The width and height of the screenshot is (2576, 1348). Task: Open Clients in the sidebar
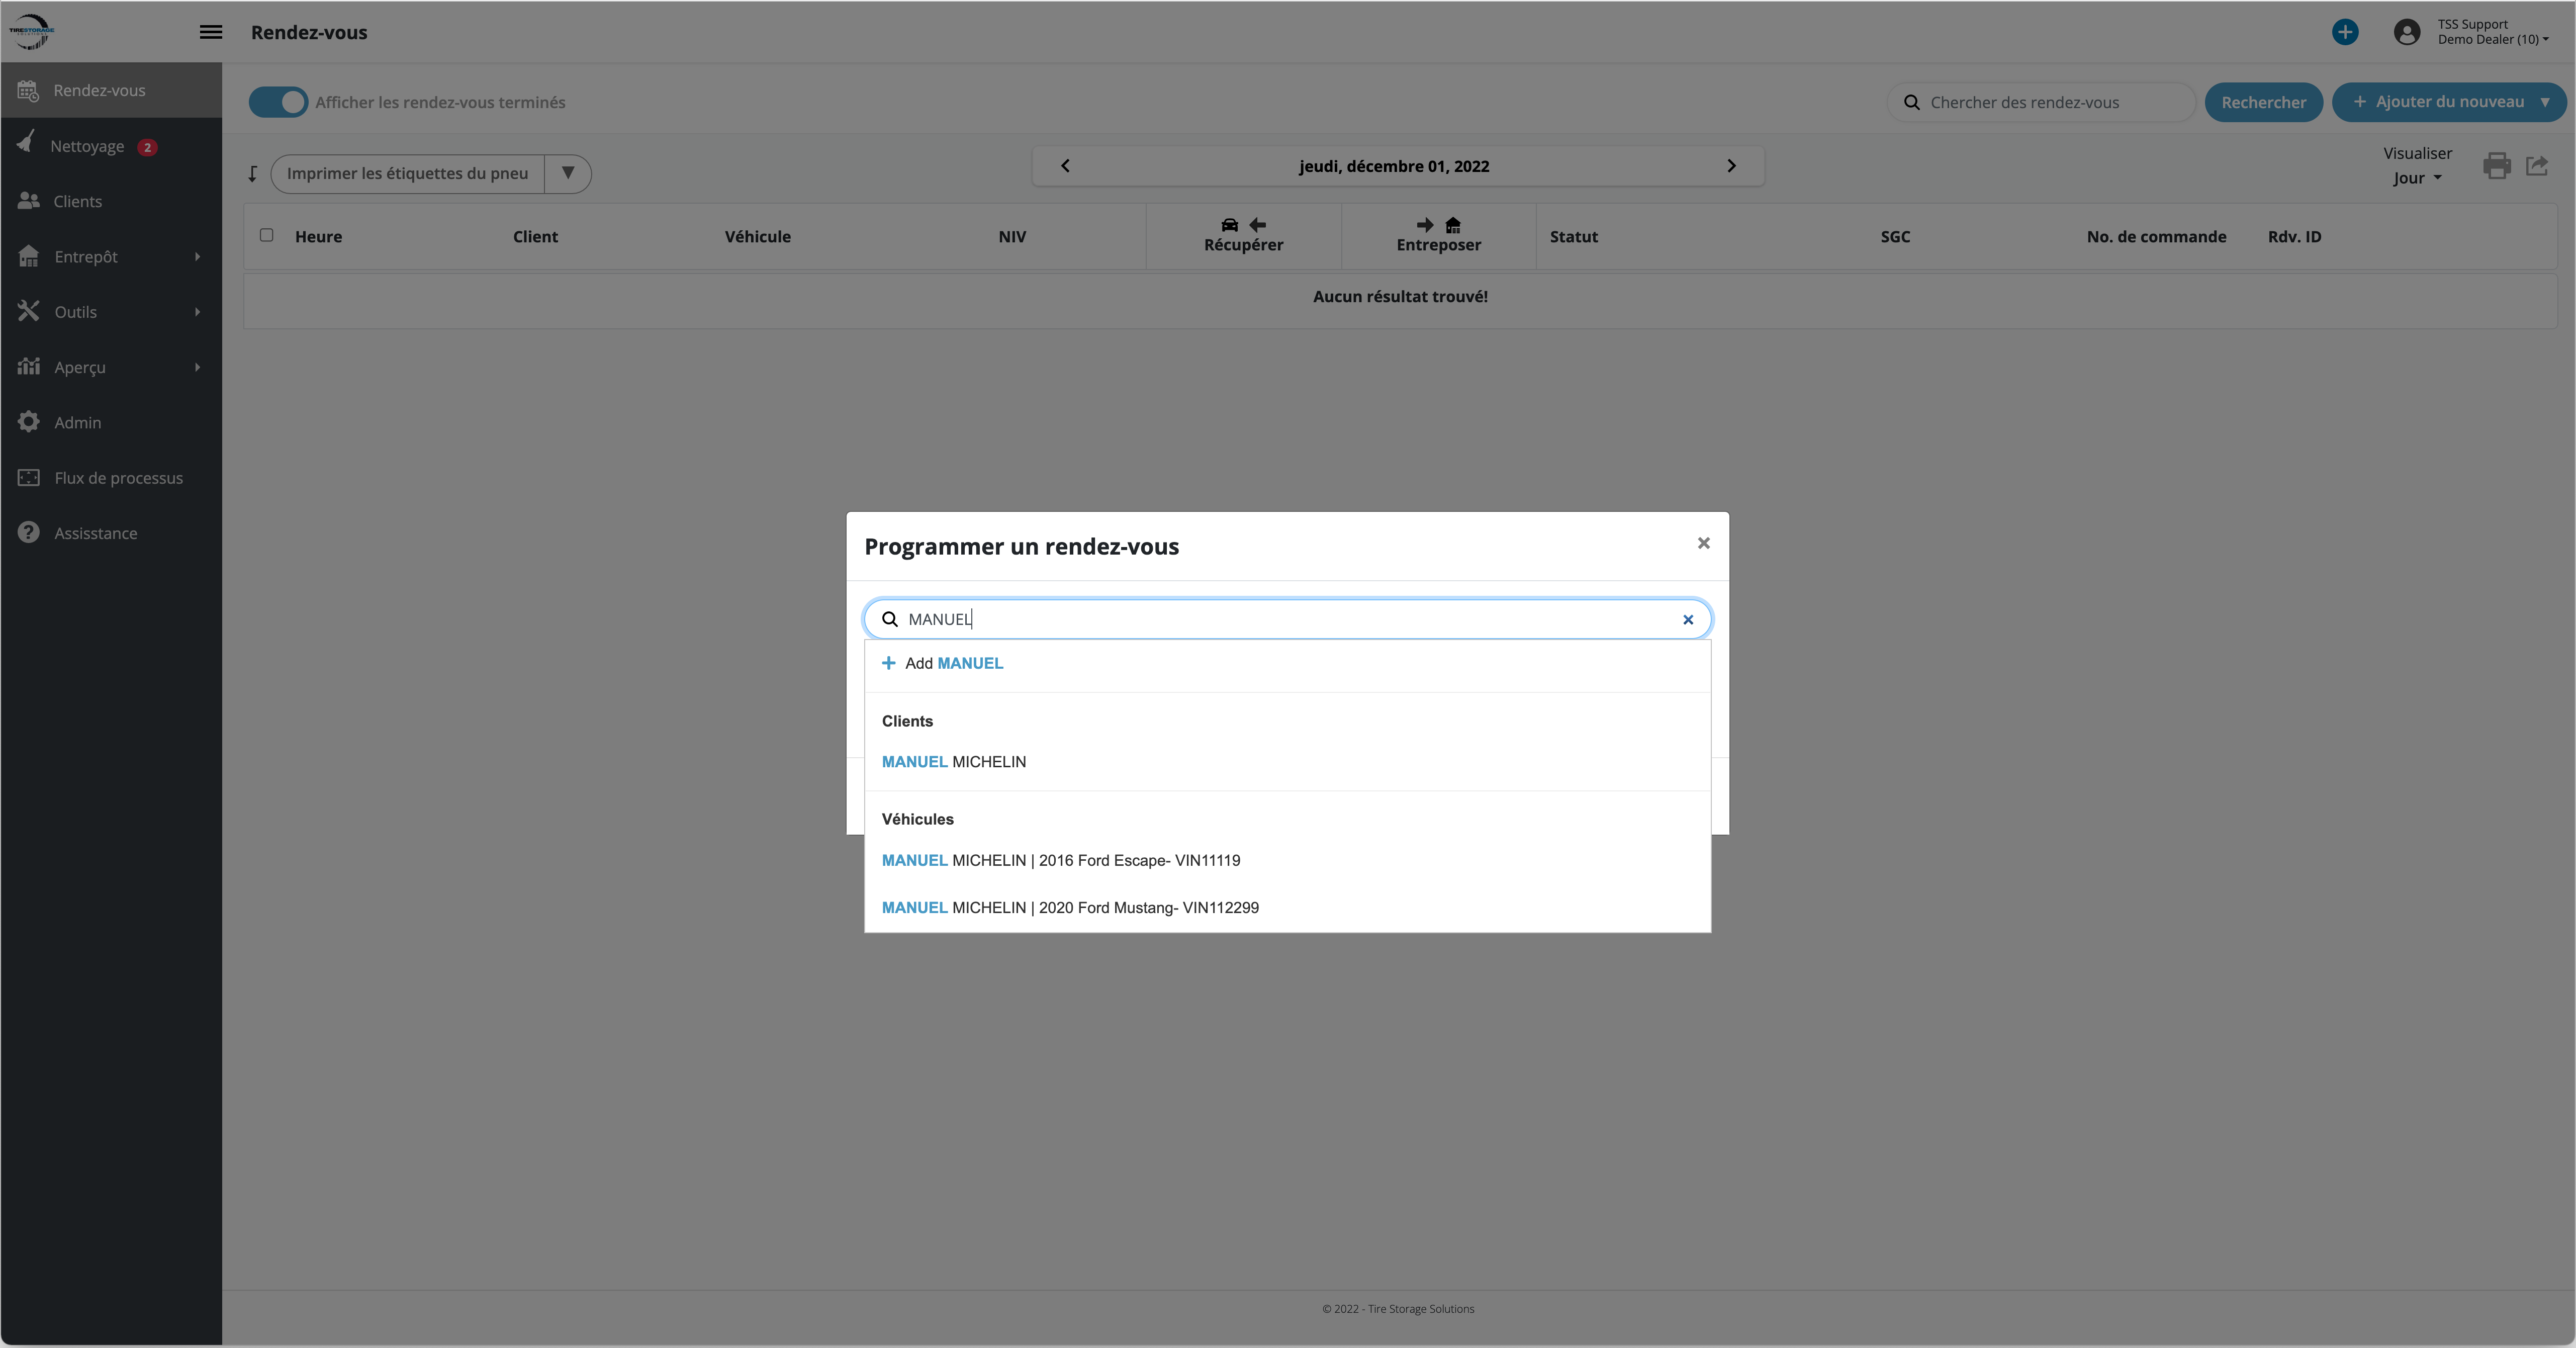pos(78,201)
